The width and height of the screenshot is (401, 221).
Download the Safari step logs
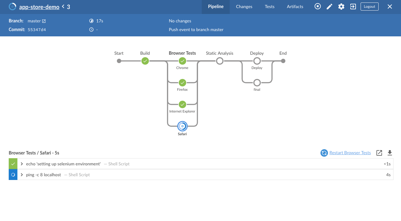point(389,153)
